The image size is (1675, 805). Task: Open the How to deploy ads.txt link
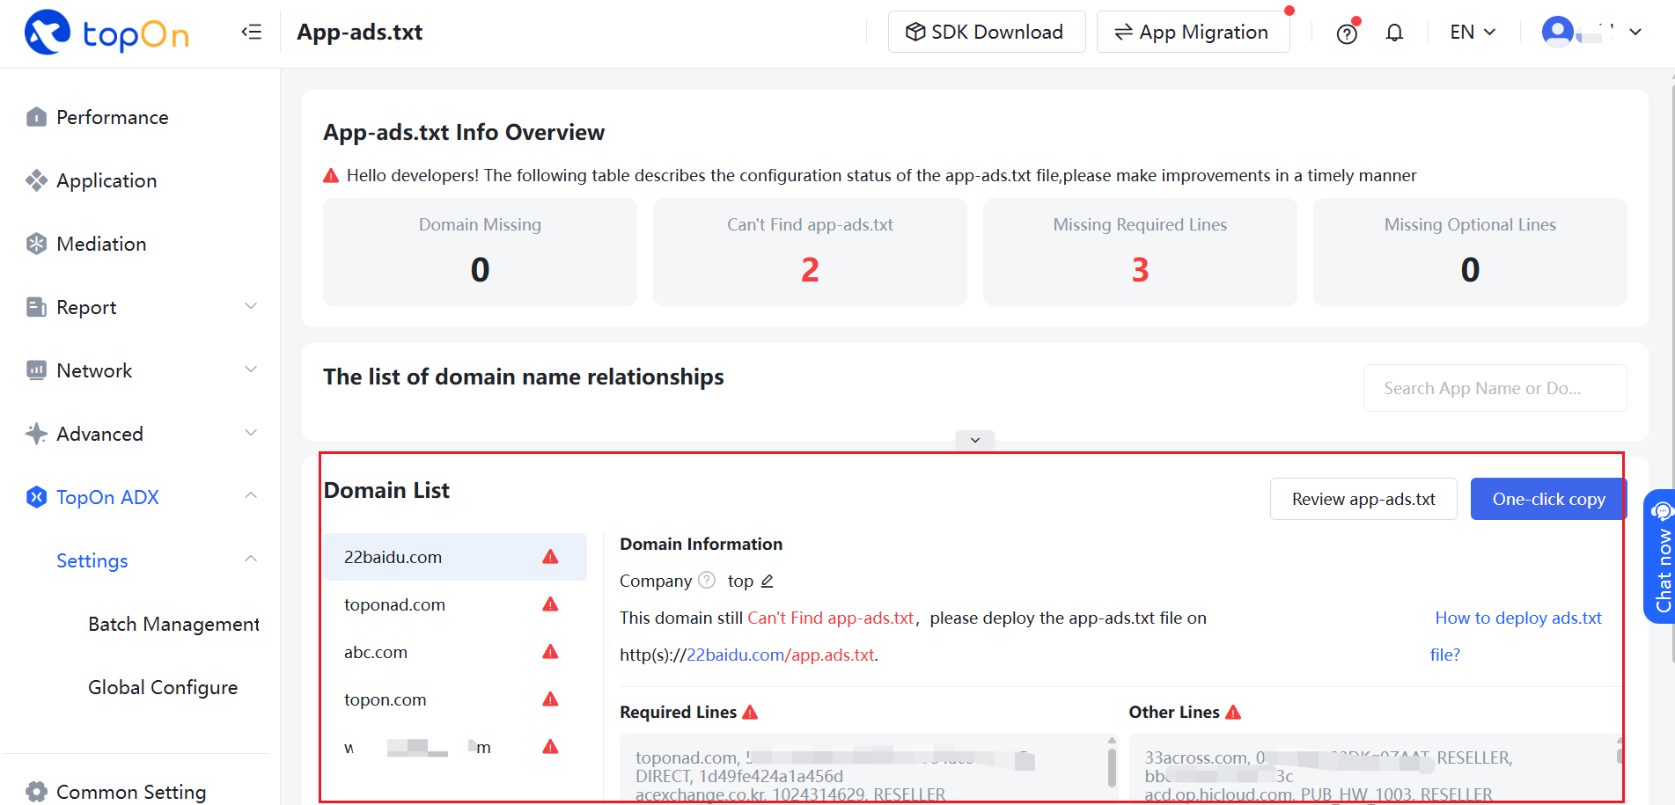click(x=1518, y=618)
